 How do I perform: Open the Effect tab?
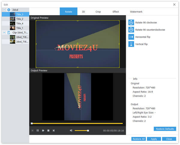pyautogui.click(x=115, y=12)
